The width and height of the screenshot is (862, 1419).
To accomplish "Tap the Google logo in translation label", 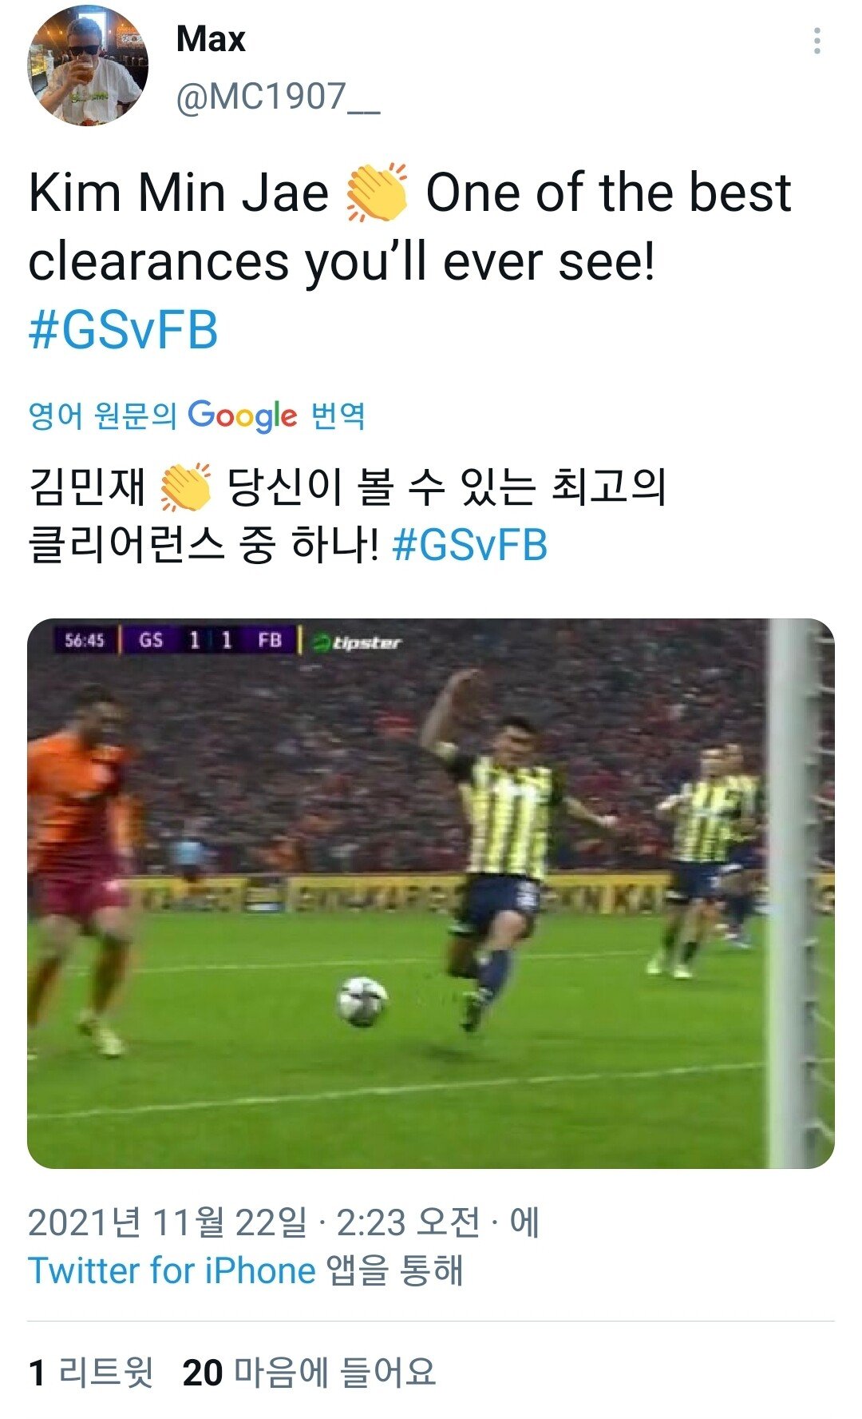I will tap(243, 415).
